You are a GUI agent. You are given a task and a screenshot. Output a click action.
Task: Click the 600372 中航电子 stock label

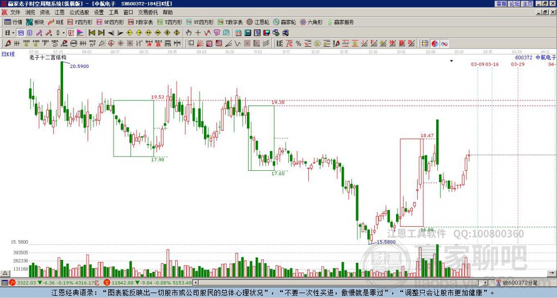(x=535, y=57)
